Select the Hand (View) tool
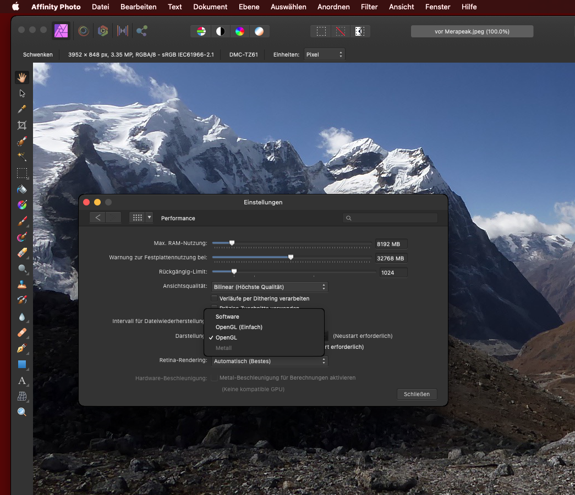The image size is (575, 495). [x=22, y=77]
